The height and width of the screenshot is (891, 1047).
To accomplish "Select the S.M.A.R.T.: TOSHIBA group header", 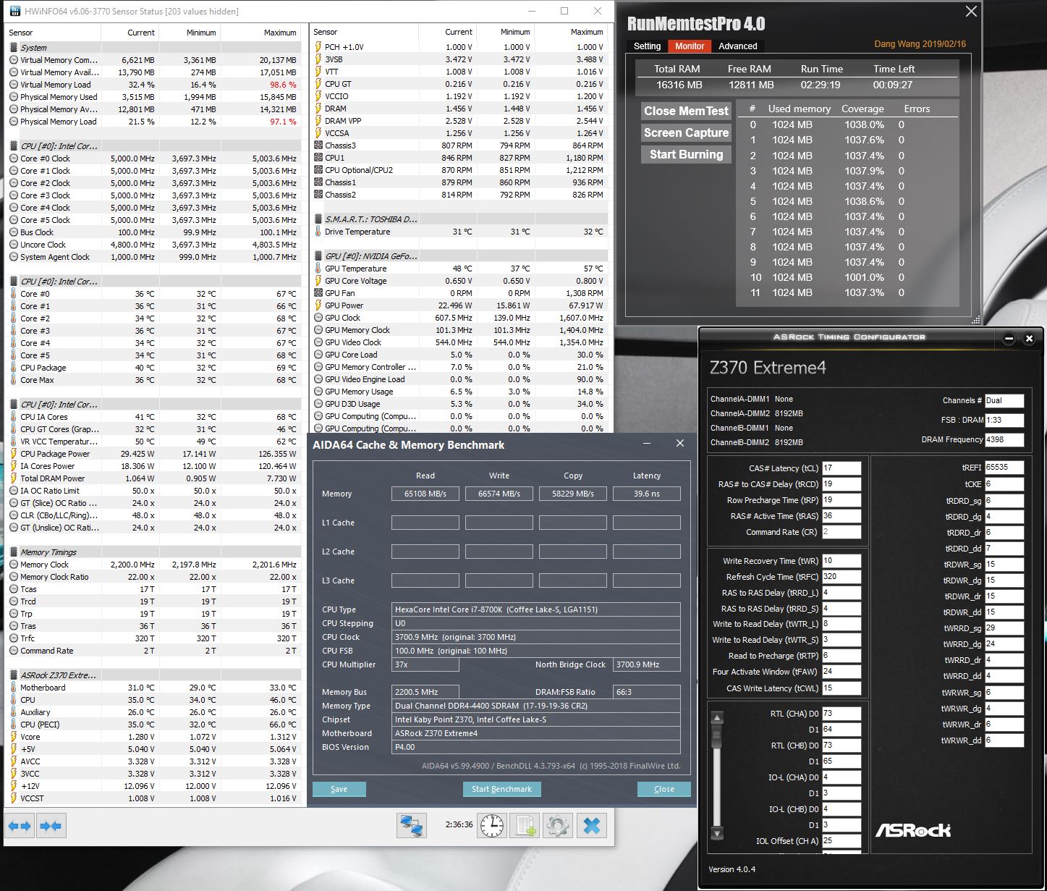I will coord(459,219).
